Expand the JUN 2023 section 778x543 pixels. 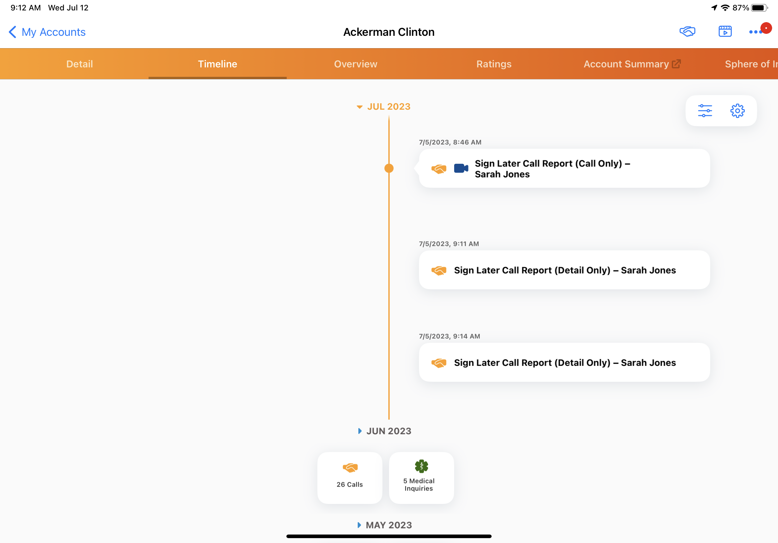[384, 431]
